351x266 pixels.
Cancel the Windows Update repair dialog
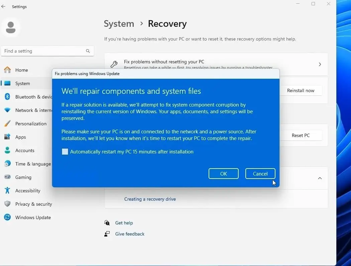click(260, 174)
